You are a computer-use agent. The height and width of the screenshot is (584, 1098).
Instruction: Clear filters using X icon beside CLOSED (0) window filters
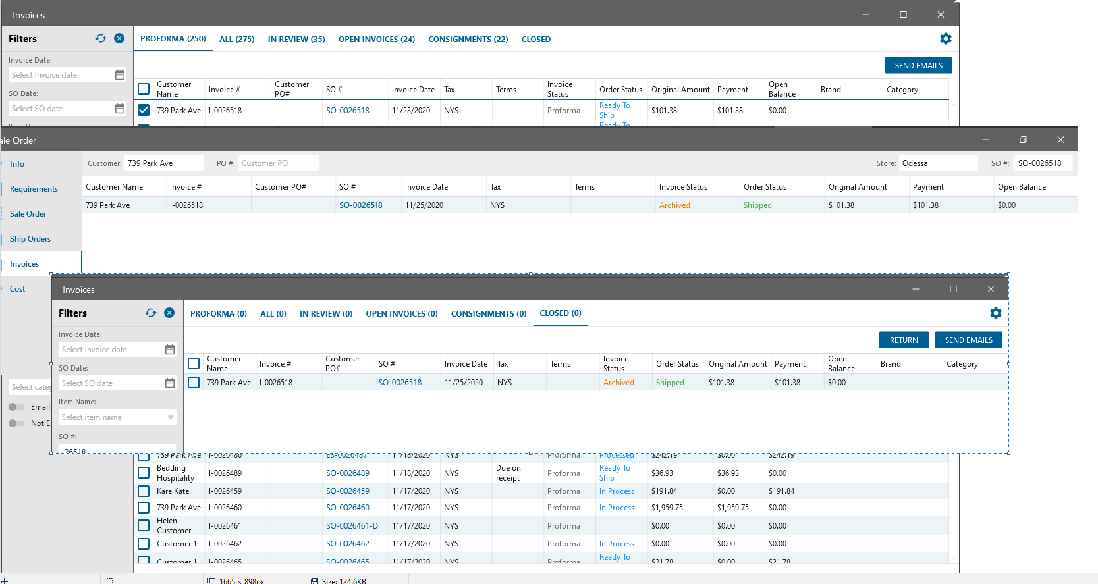(x=169, y=313)
